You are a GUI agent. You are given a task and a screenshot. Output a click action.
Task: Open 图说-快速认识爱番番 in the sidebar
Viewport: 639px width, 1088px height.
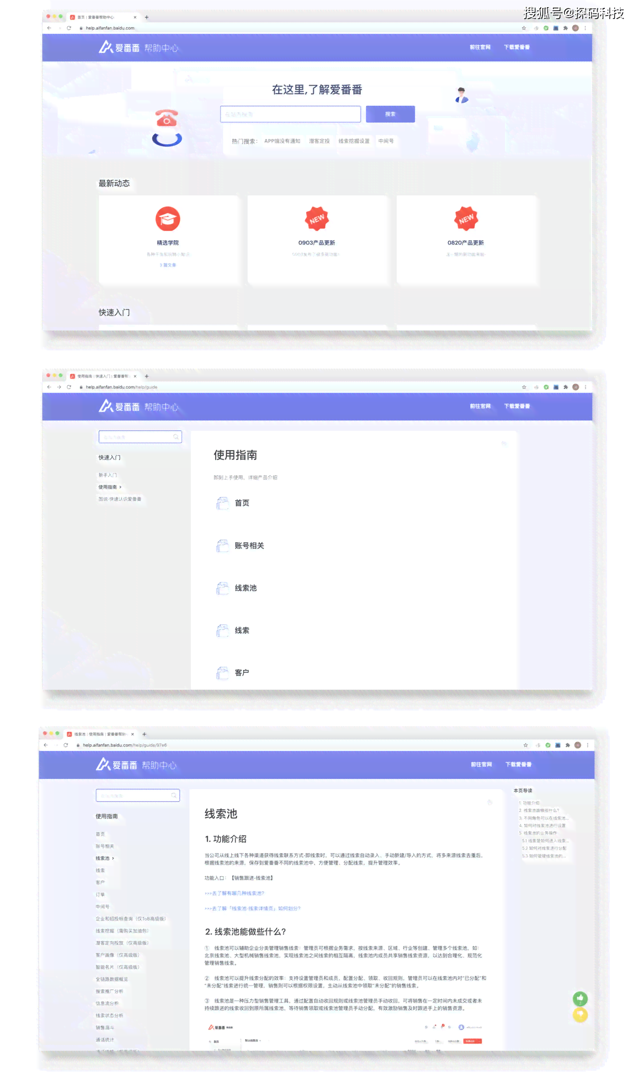[120, 499]
